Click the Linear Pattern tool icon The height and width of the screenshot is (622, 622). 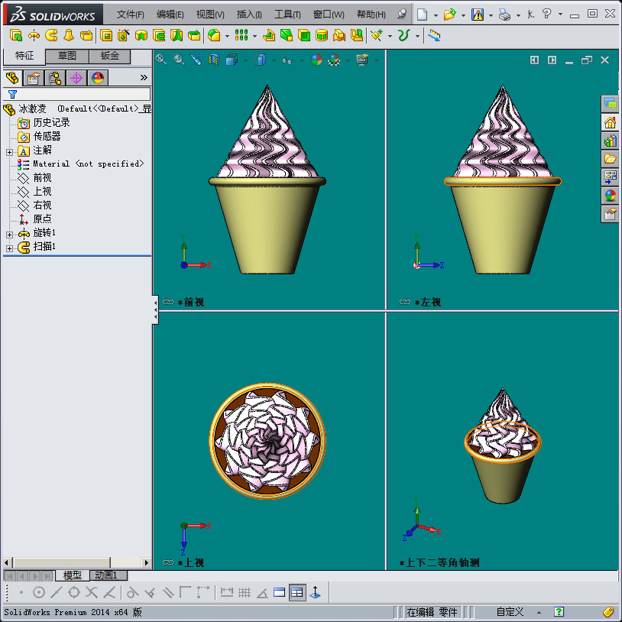point(241,36)
